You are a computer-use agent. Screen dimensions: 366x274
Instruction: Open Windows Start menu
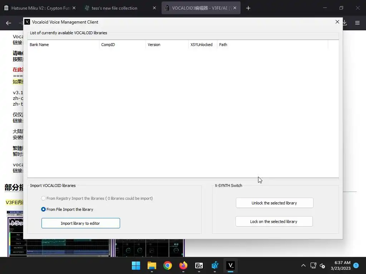click(136, 265)
